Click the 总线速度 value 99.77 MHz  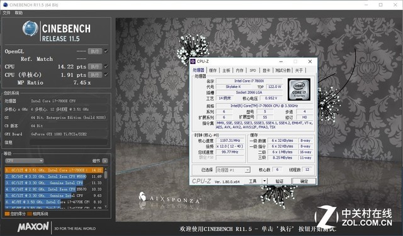(x=230, y=152)
